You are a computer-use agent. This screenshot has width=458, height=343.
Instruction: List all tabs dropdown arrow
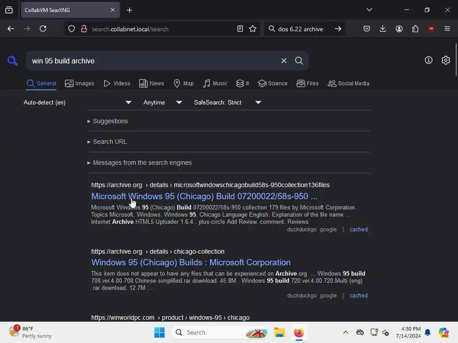(x=369, y=10)
